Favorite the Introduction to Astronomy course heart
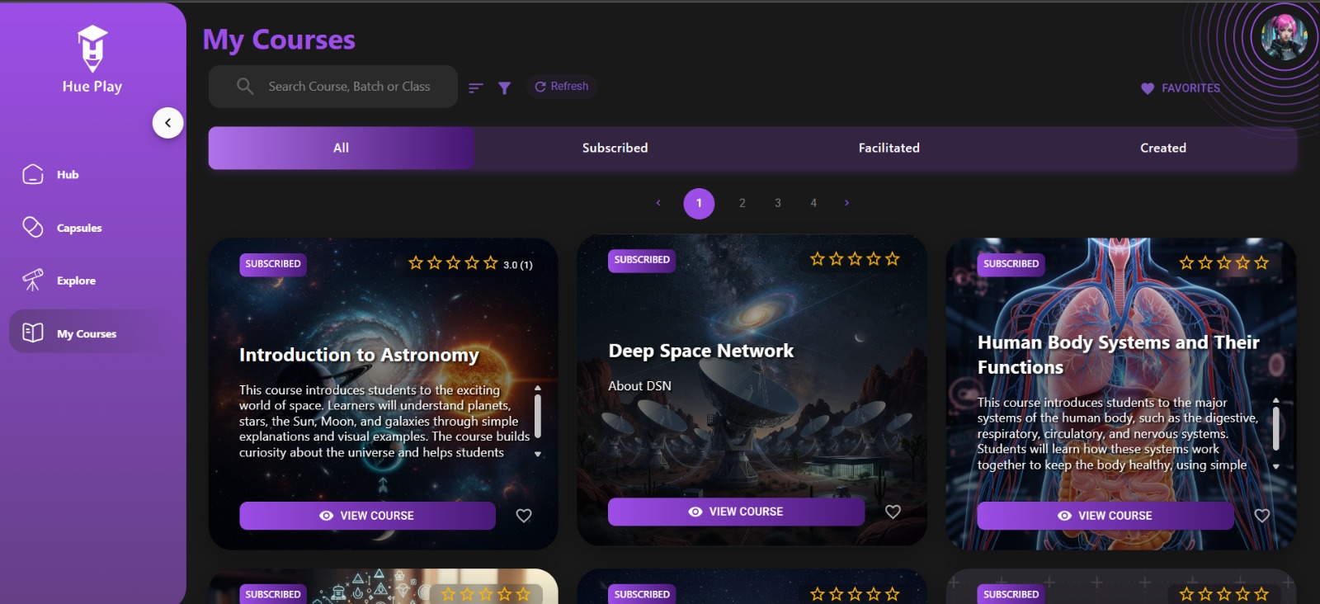The width and height of the screenshot is (1320, 604). coord(524,516)
